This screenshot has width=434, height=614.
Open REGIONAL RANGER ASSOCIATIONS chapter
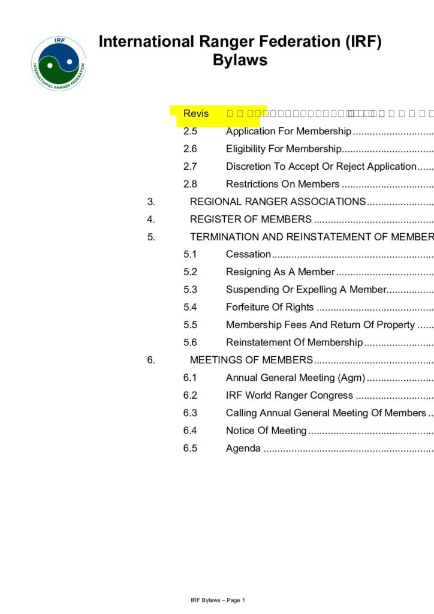tap(277, 202)
